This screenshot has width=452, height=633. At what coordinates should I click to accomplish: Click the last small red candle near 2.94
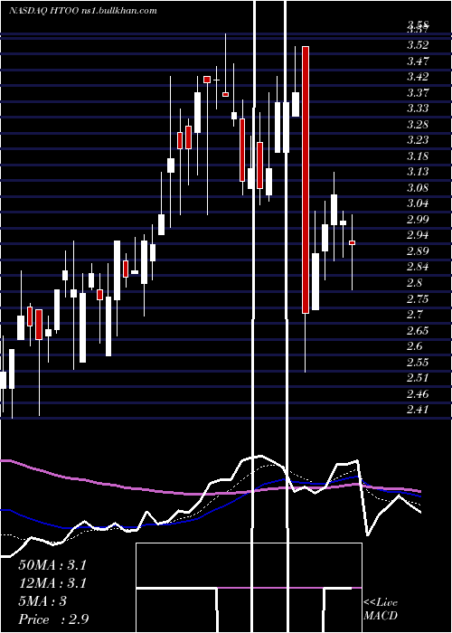pyautogui.click(x=352, y=242)
